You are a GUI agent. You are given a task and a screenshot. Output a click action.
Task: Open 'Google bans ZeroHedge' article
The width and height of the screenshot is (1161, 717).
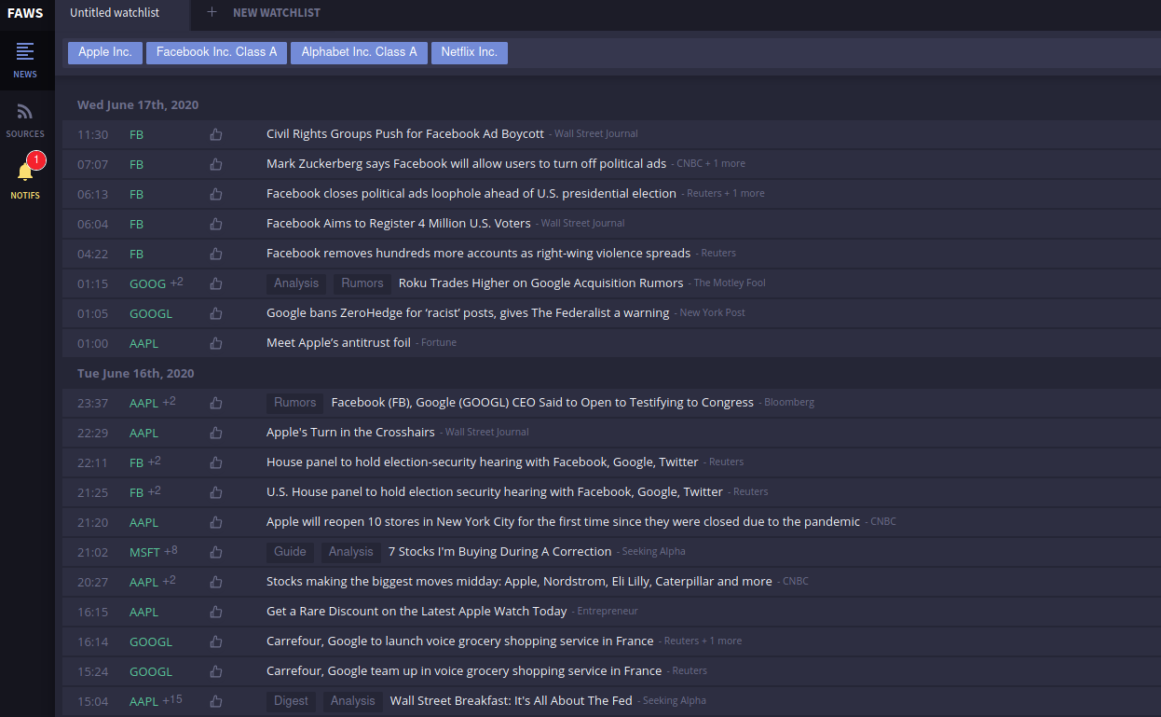click(468, 313)
